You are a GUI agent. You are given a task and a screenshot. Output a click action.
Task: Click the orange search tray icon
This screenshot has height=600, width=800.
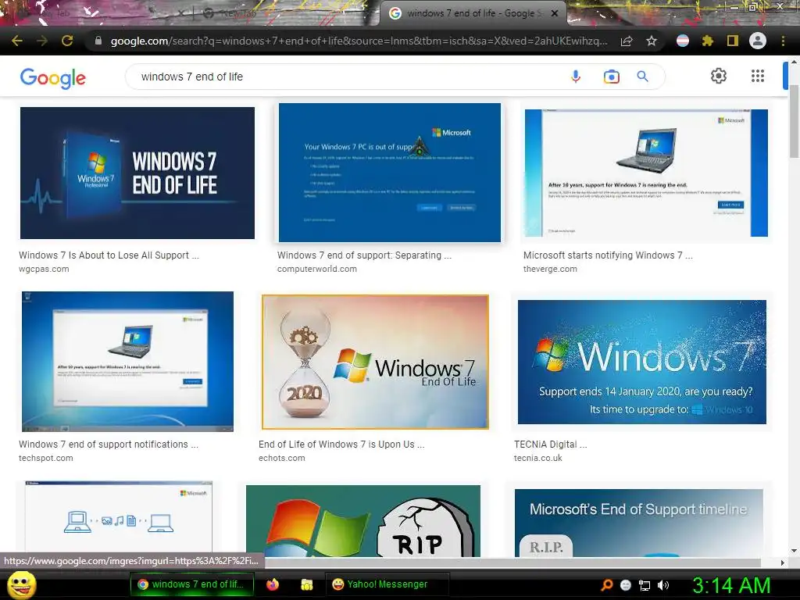point(606,584)
